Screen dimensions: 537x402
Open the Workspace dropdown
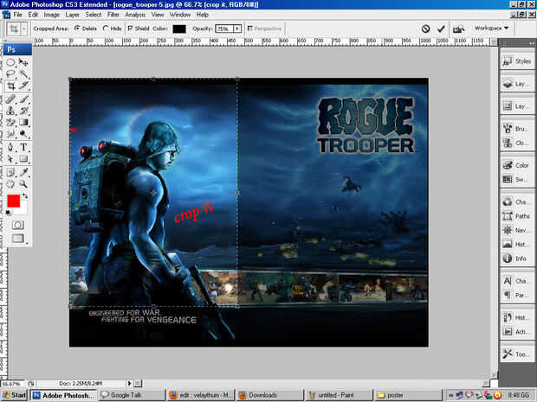click(491, 28)
